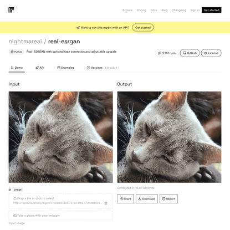Report the output result
This screenshot has height=230, width=230.
click(168, 199)
